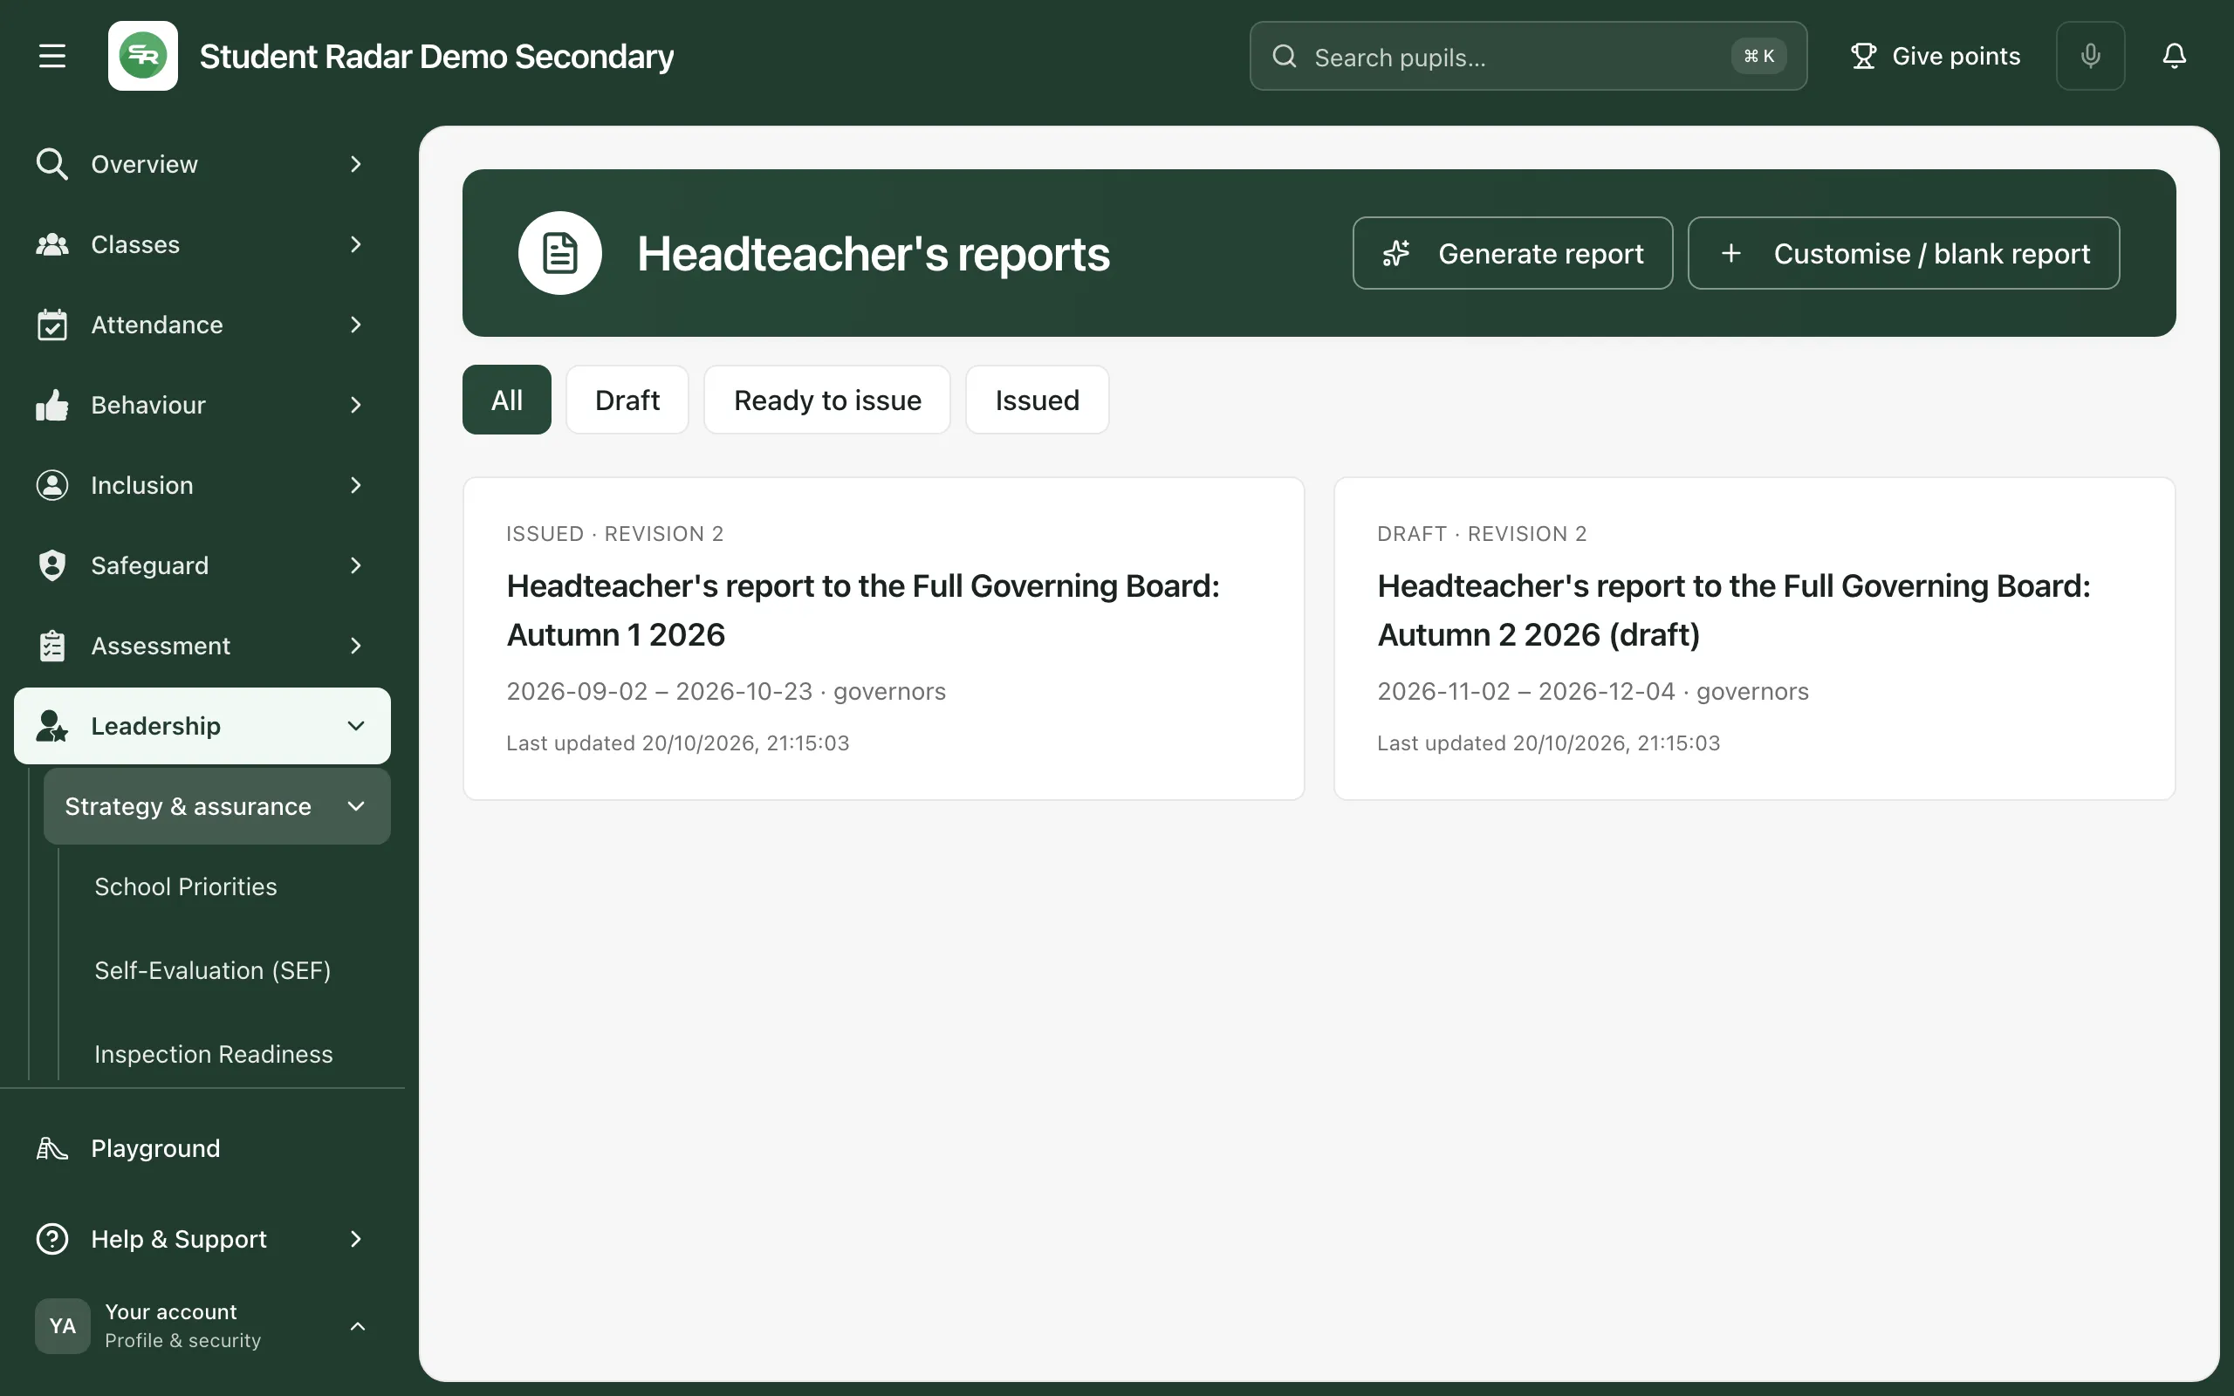Screen dimensions: 2234x1396
Task: Open Self-Evaluation (SEF) page
Action: (212, 971)
